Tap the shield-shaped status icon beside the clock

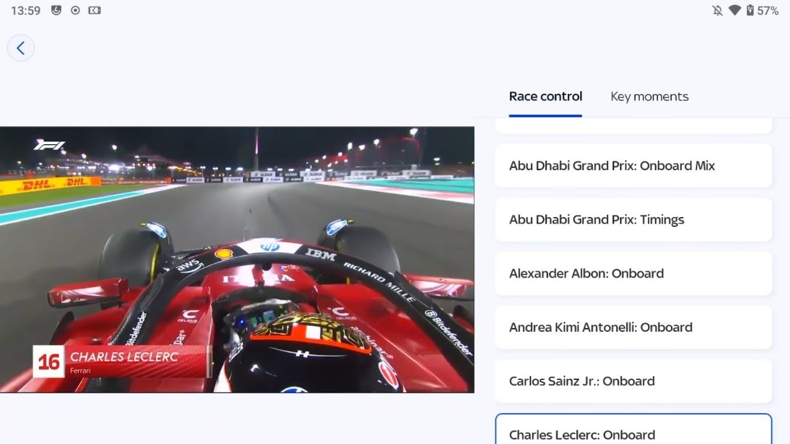[56, 10]
